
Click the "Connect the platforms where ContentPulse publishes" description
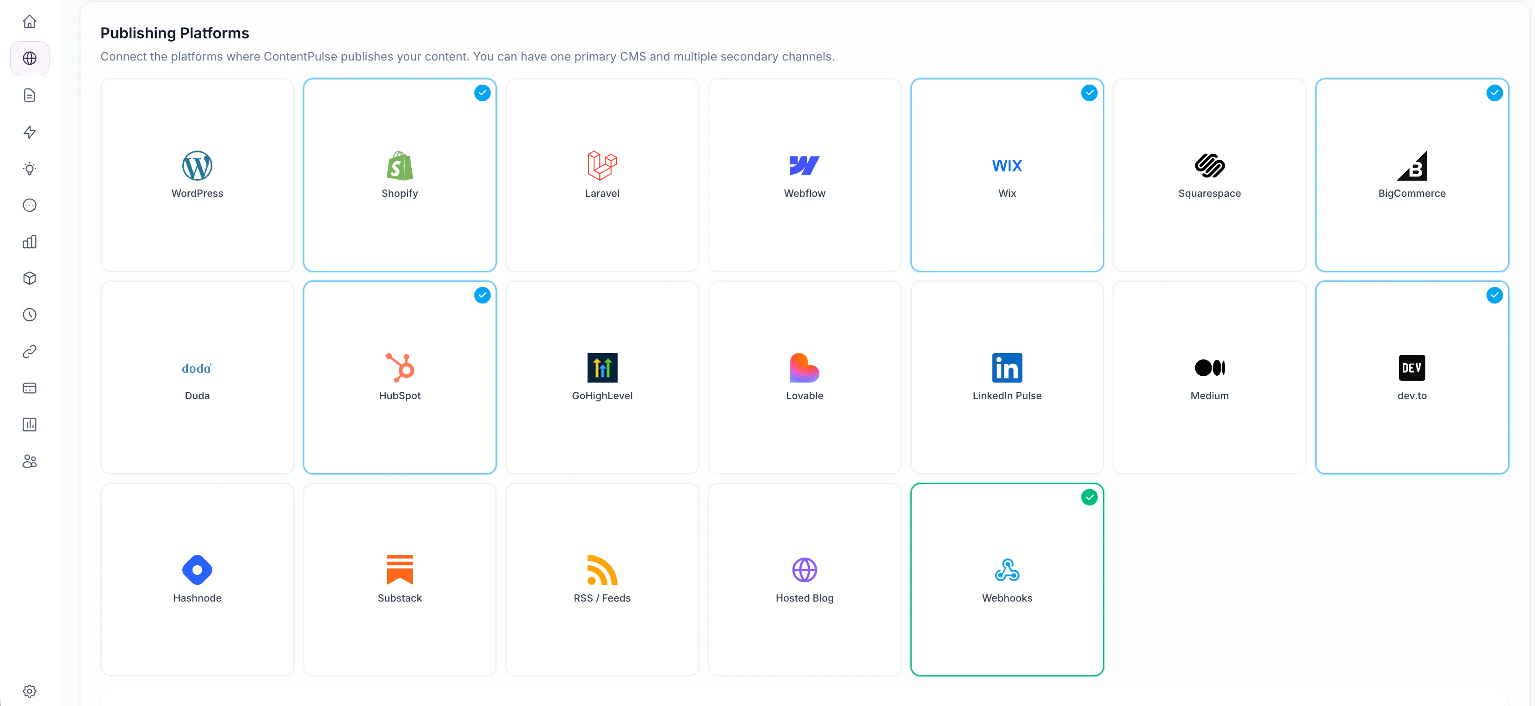tap(467, 56)
